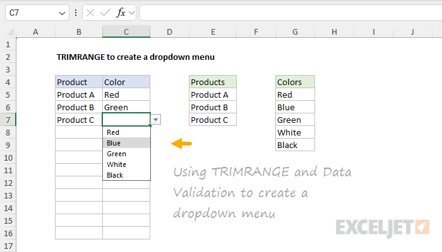Select row 1 header
Screen dimensions: 442x252
[8, 45]
